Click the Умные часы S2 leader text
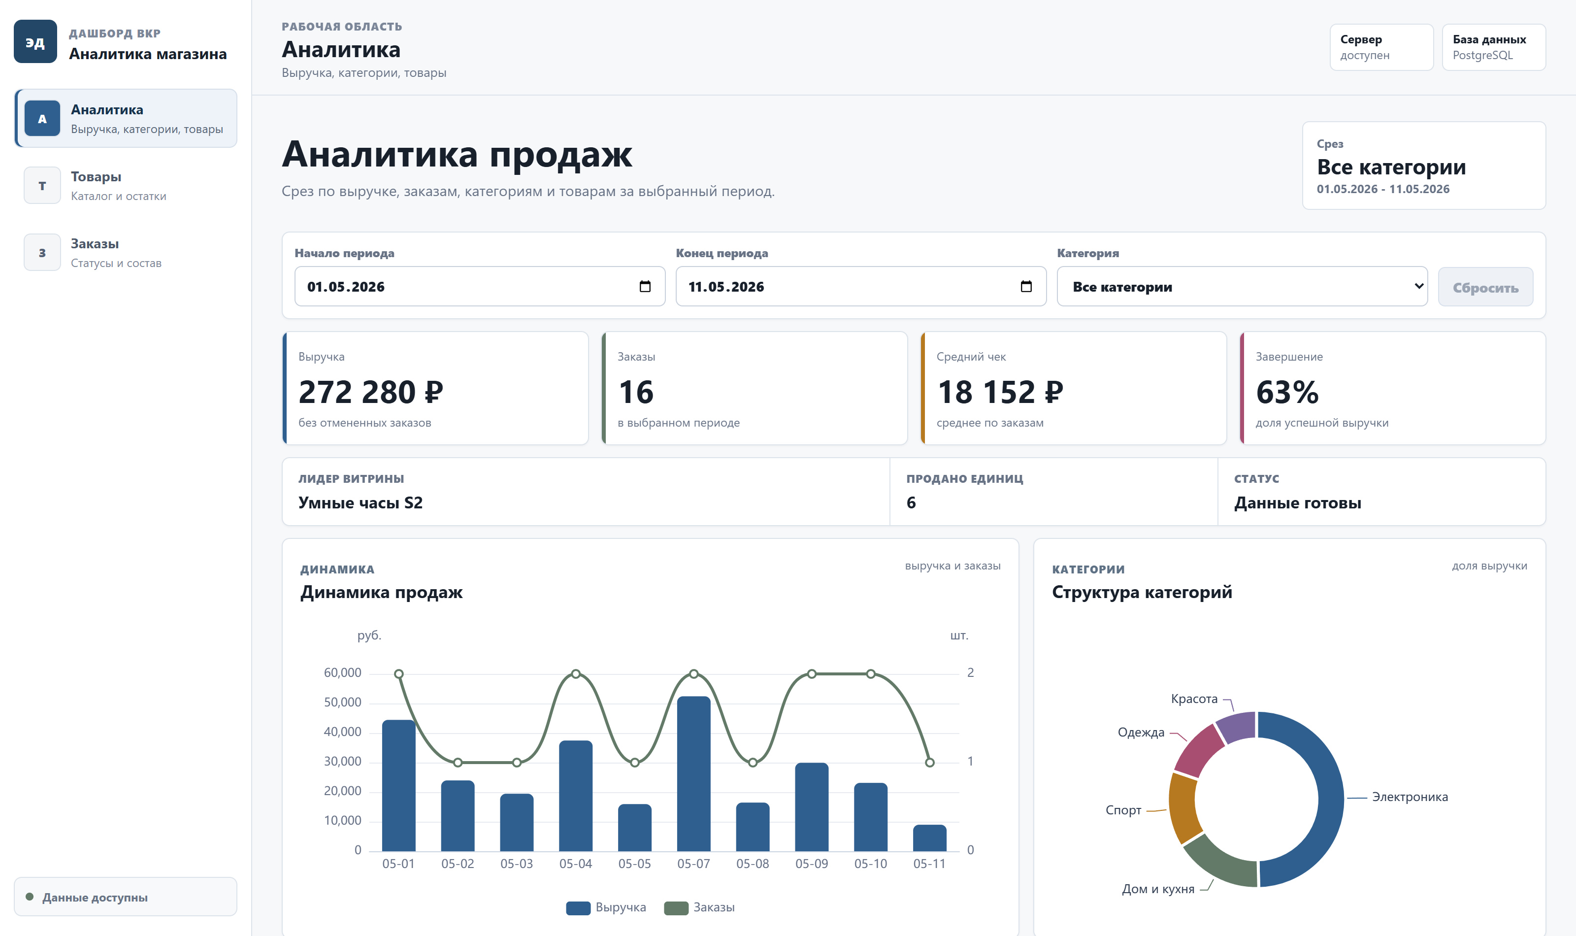Viewport: 1576px width, 936px height. [361, 502]
